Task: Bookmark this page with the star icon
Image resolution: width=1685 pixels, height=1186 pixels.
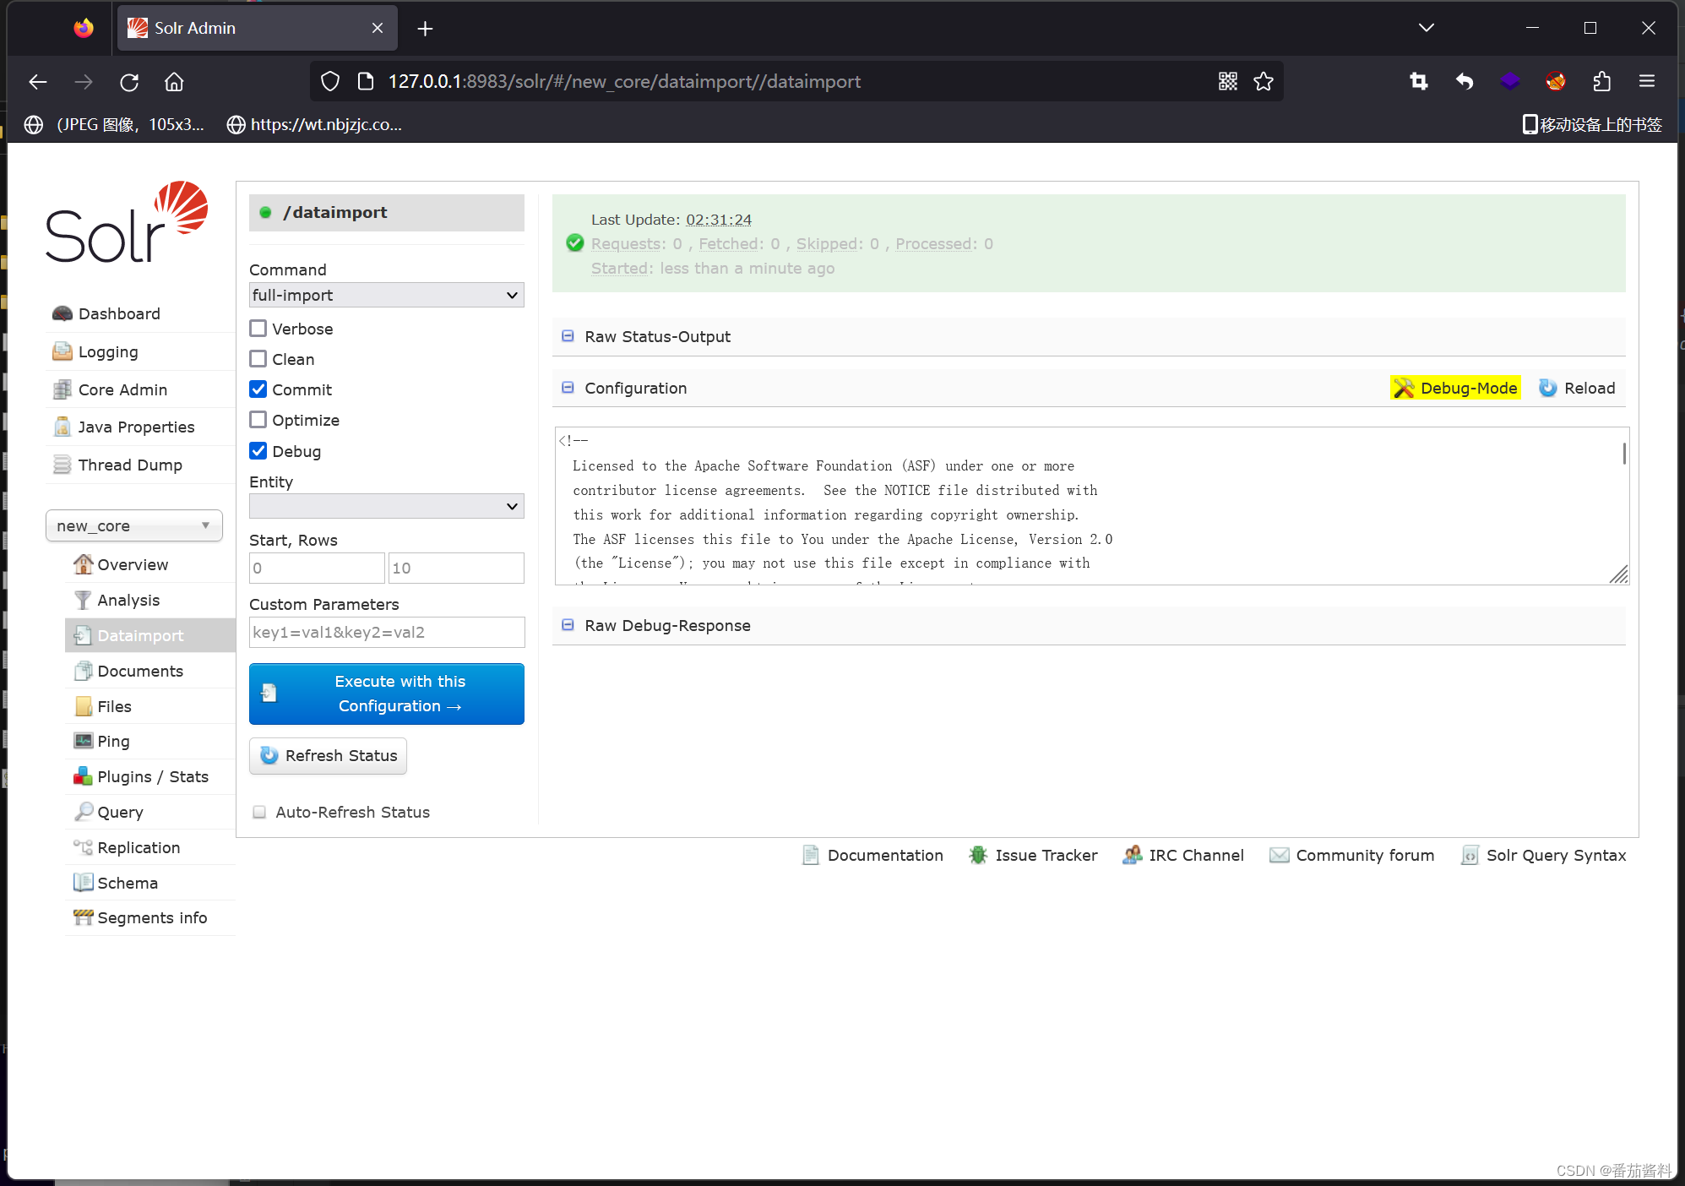Action: (1264, 81)
